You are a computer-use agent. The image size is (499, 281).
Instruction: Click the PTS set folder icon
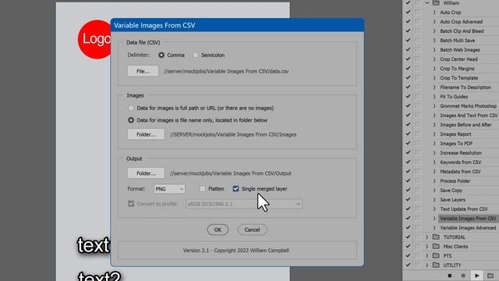[436, 256]
